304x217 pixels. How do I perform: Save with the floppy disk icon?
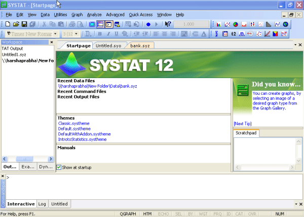click(x=24, y=24)
